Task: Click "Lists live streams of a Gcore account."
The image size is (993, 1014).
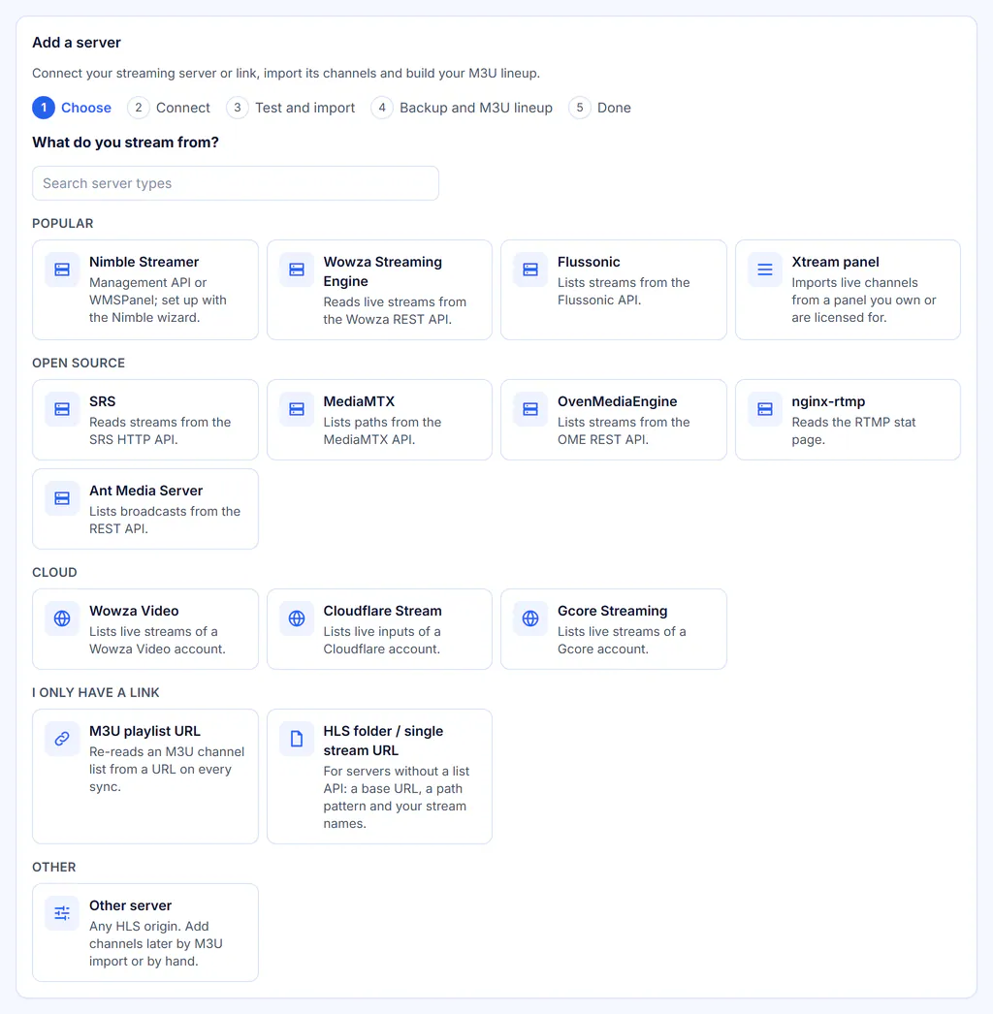Action: point(622,640)
